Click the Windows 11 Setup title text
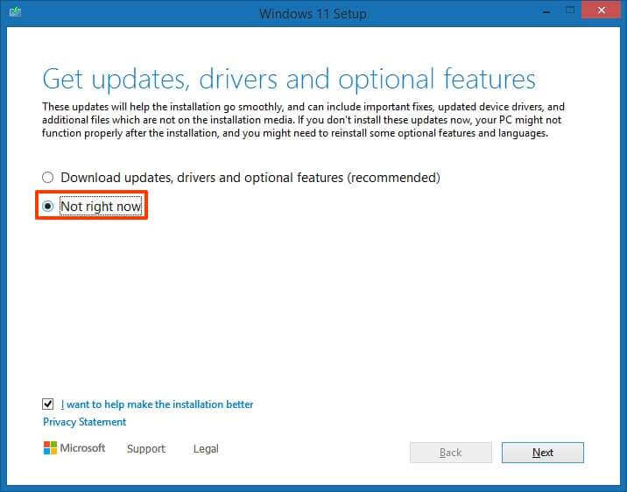 click(313, 14)
